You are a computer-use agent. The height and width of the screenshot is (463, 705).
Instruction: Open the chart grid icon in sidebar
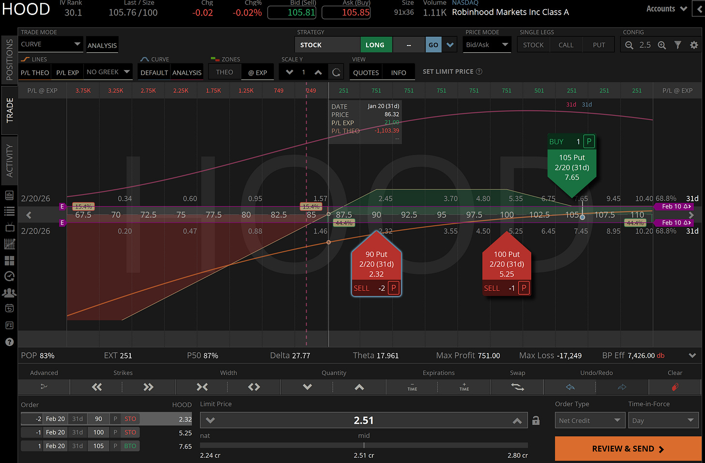tap(9, 244)
